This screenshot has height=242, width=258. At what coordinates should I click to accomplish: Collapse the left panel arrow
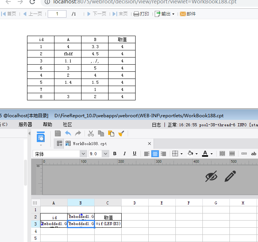pyautogui.click(x=29, y=133)
